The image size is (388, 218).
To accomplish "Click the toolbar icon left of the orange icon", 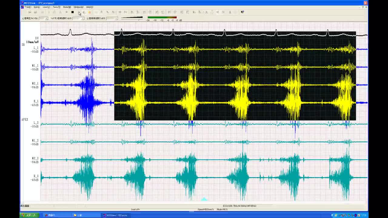I will pyautogui.click(x=84, y=12).
